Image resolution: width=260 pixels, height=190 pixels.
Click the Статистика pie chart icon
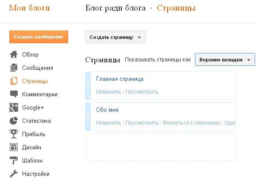[x=14, y=121]
